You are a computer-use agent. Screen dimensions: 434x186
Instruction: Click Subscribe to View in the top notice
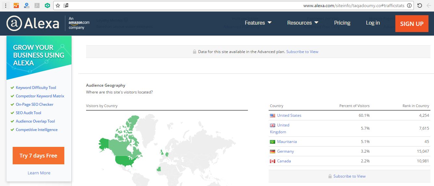click(x=302, y=52)
